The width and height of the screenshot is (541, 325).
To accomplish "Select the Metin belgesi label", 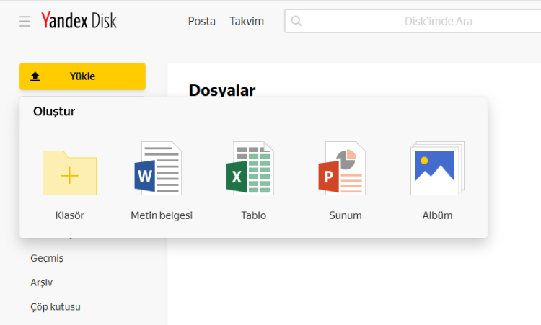I will click(x=162, y=215).
